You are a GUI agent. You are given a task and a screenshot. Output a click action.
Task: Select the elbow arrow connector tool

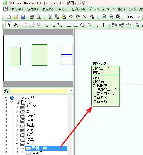click(97, 25)
